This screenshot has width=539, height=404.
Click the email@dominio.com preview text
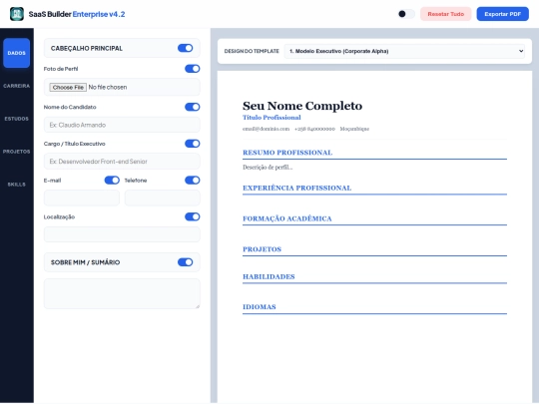point(267,129)
